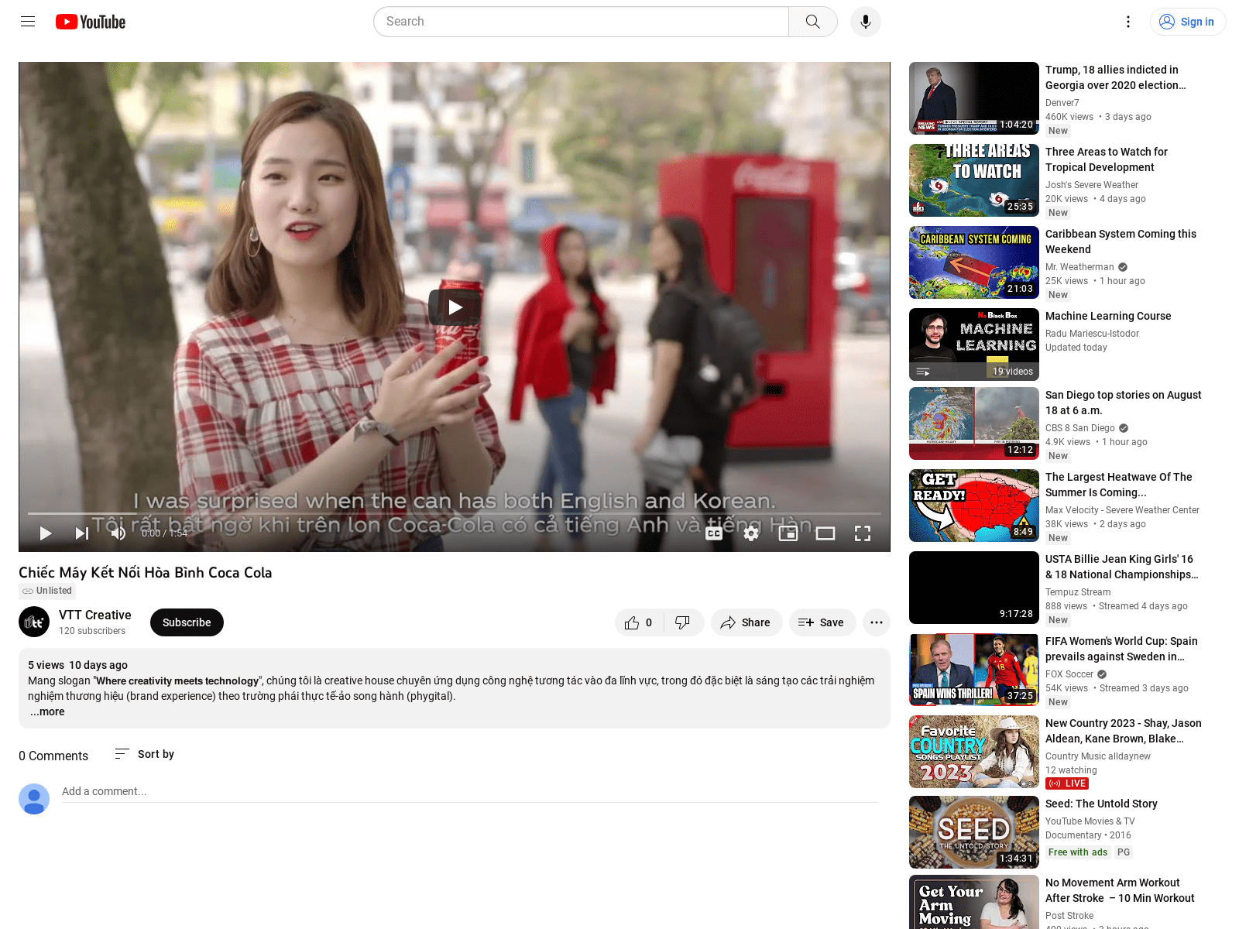Open Machine Learning Course playlist thumbnail
The width and height of the screenshot is (1239, 929).
coord(974,345)
